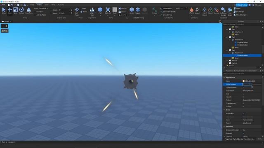Click the Anchor toggle icon
Image resolution: width=264 pixels, height=148 pixels.
(x=120, y=15)
